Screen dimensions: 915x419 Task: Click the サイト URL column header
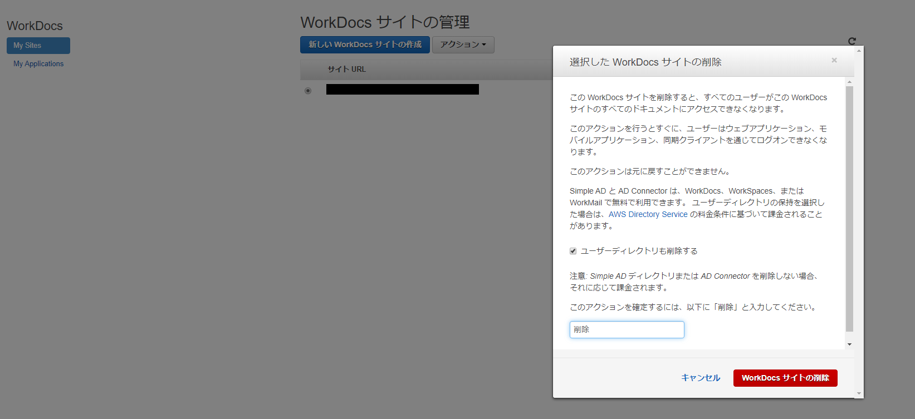pos(346,70)
